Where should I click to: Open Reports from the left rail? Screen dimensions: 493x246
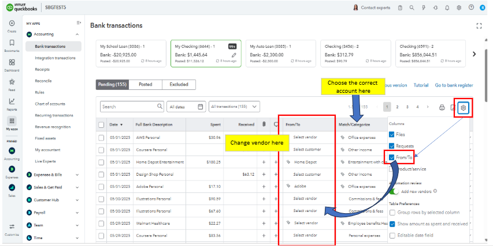12,101
